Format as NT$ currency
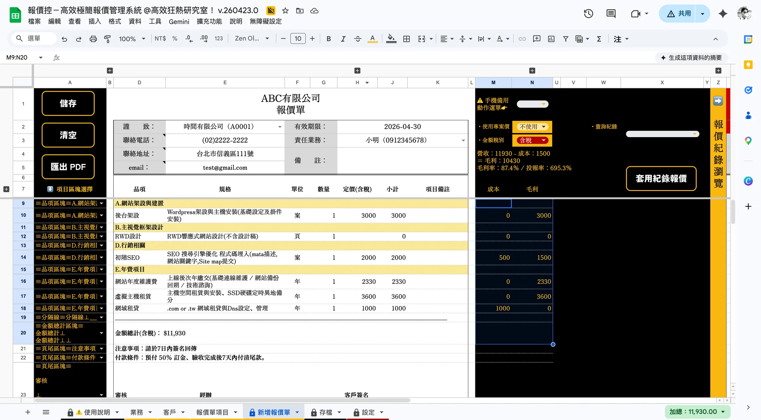761x420 pixels. (160, 39)
